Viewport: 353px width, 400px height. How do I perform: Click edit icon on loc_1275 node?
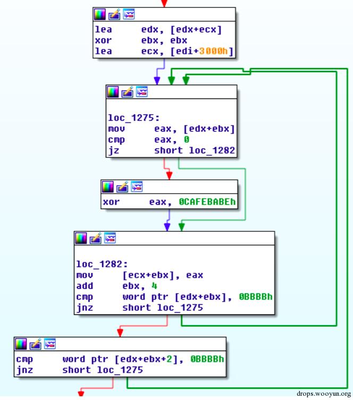pos(127,92)
